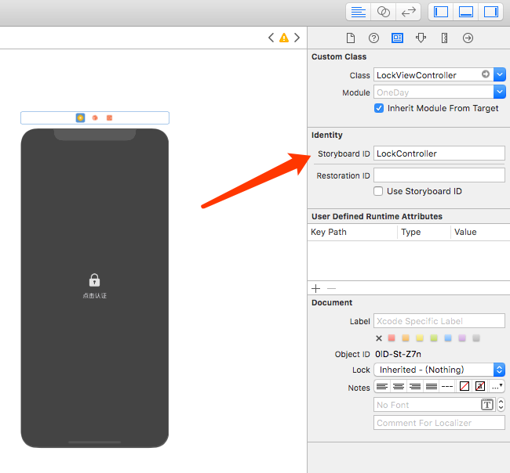Edit the Storyboard ID field
Image resolution: width=510 pixels, height=473 pixels.
point(439,153)
